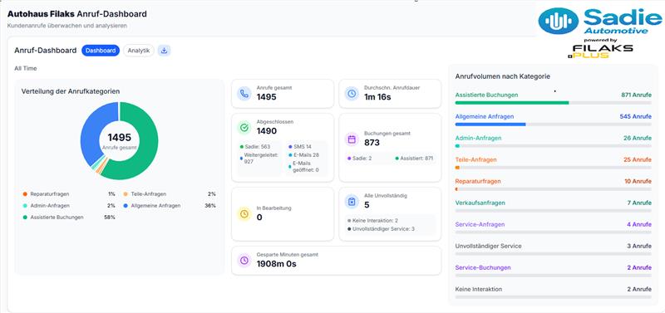Click the Teile-Anfragen legend entry under donut
This screenshot has width=665, height=313.
click(170, 194)
